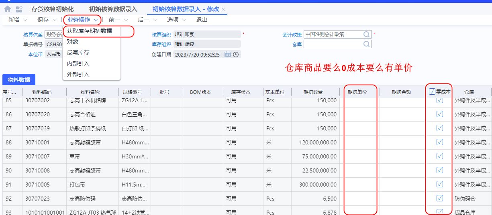This screenshot has height=215, width=492.
Task: Click the 核算体系 label link
Action: [33, 34]
